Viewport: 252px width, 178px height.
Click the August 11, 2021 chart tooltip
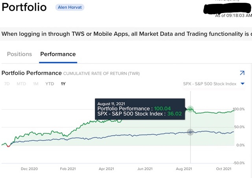pos(139,109)
